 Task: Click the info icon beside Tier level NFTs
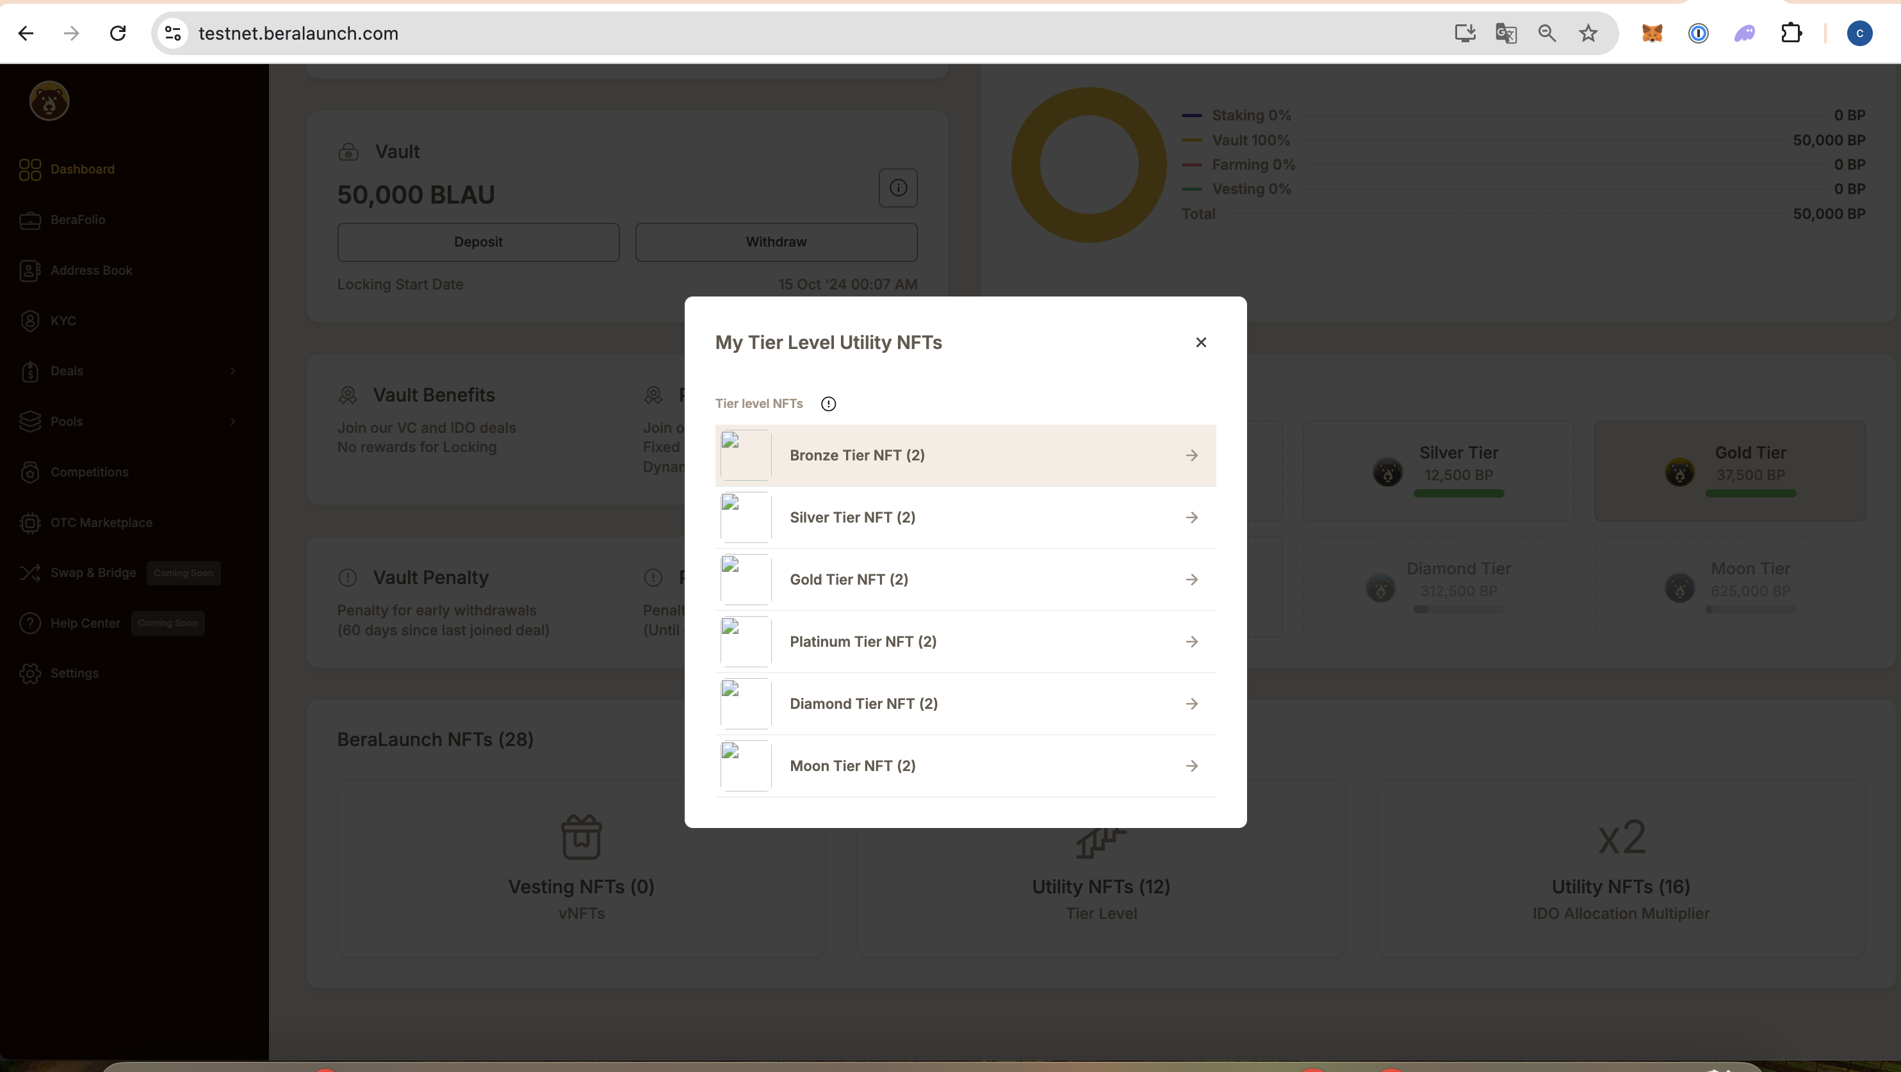[x=828, y=403]
